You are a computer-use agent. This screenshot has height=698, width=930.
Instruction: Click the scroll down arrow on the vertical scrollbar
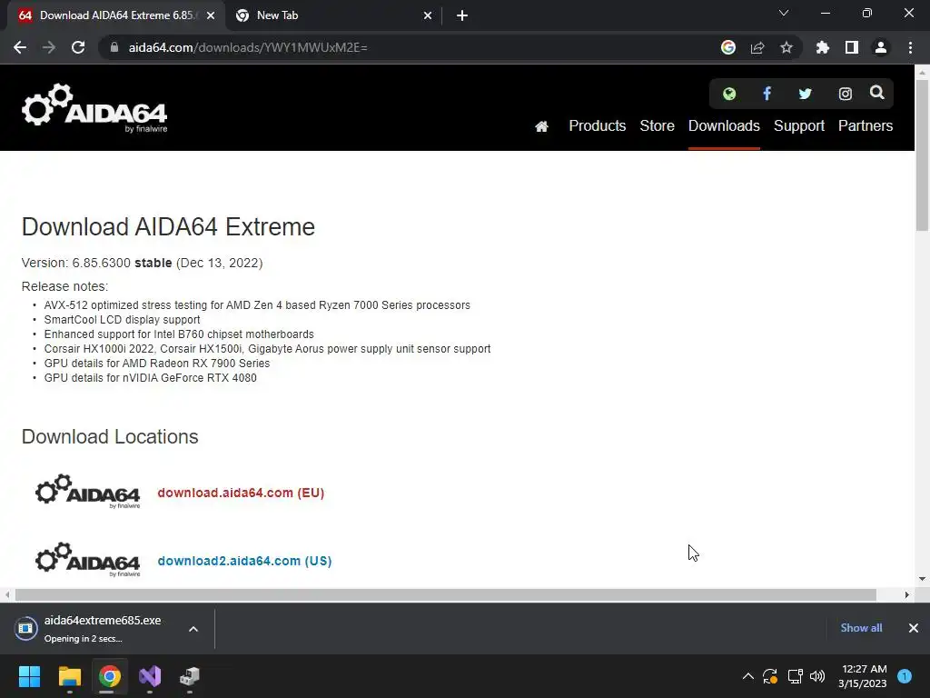click(x=922, y=579)
